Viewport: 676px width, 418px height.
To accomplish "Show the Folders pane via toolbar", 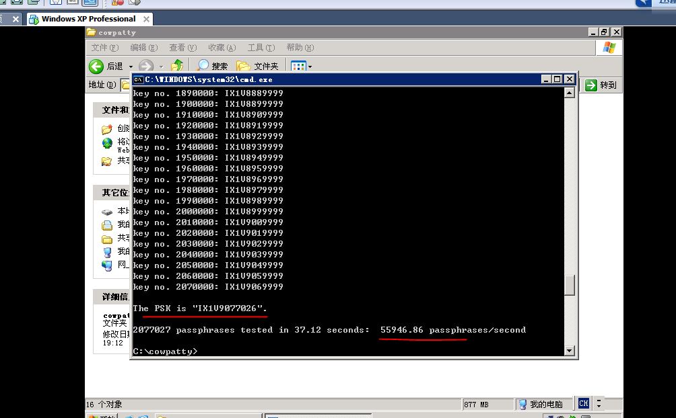I will 257,66.
